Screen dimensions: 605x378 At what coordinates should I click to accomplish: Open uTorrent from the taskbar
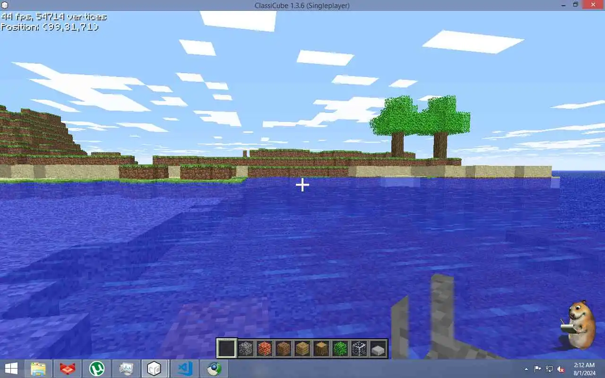97,369
